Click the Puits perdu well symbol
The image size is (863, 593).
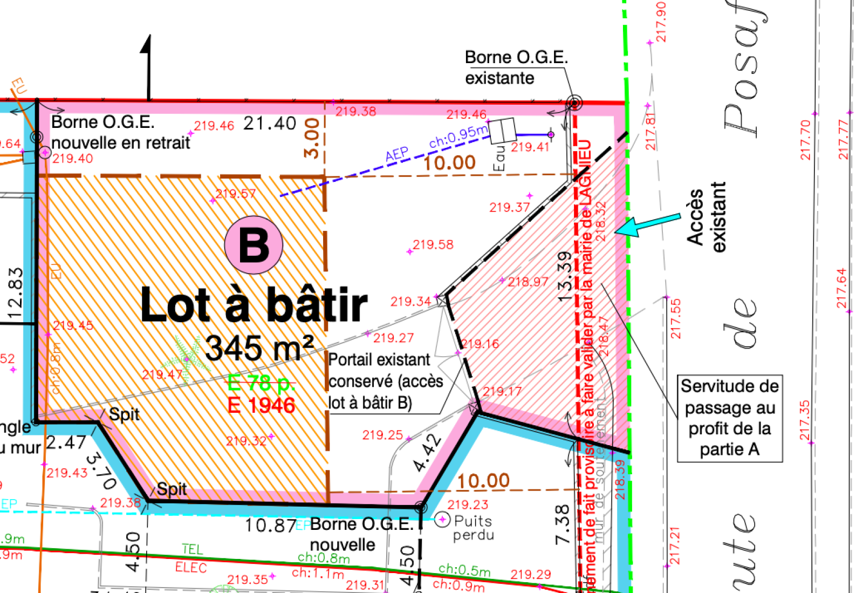click(x=442, y=519)
